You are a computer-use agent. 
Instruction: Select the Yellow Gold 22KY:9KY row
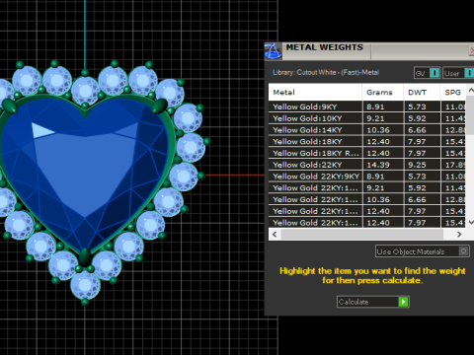tap(367, 177)
